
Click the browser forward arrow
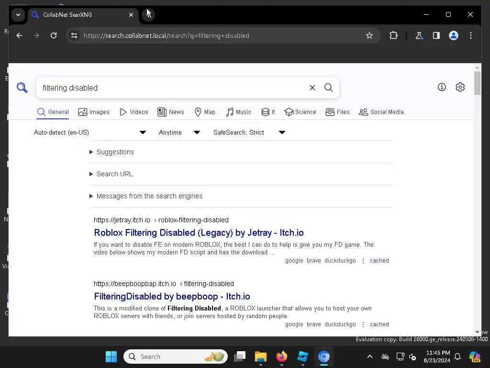click(36, 35)
